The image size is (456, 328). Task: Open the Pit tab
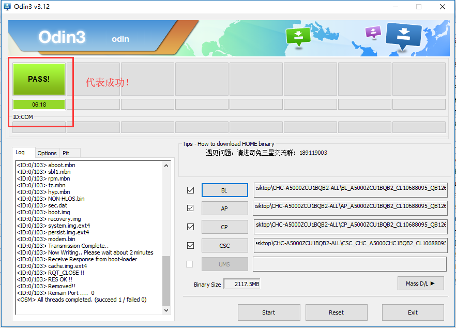click(x=66, y=153)
